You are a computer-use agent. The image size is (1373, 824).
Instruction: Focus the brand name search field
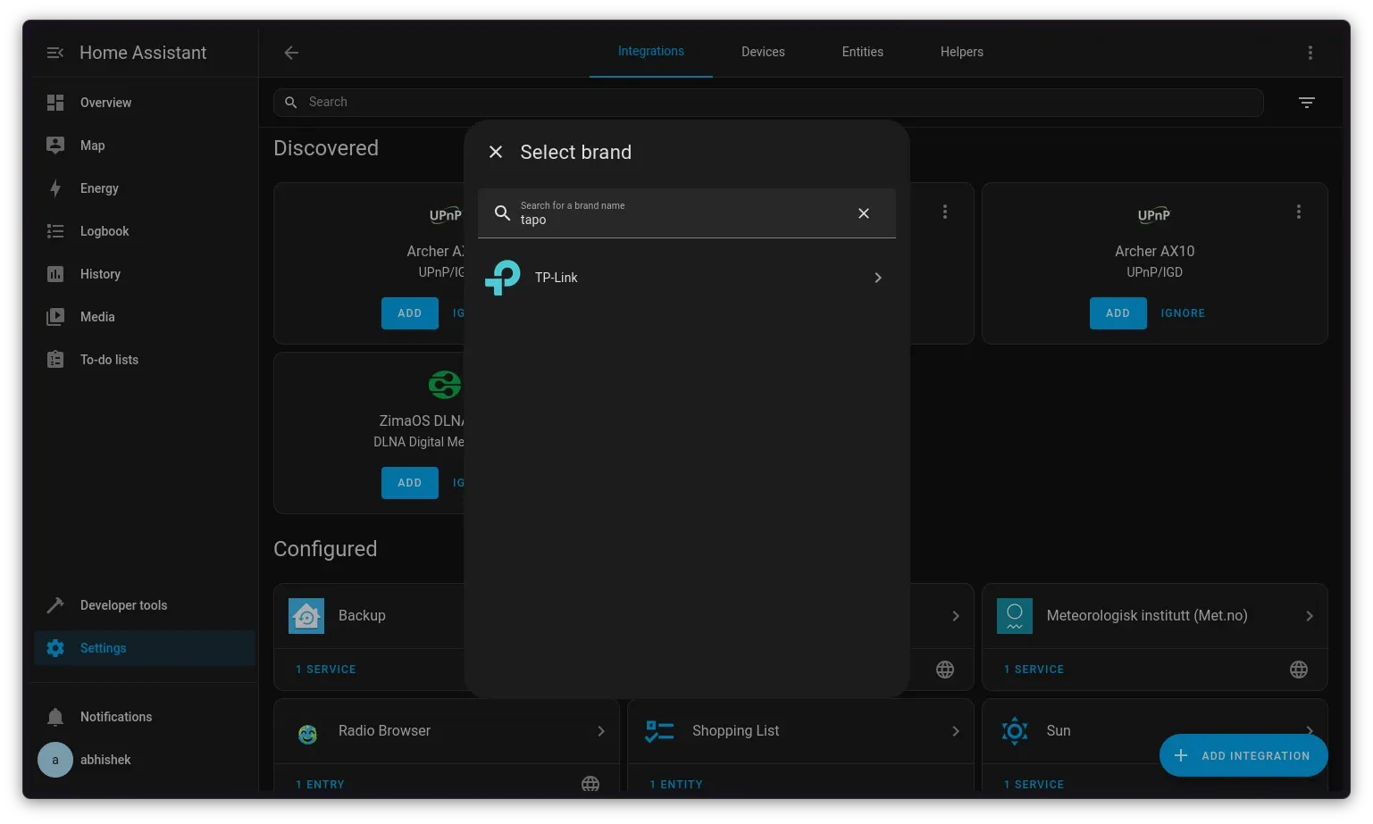coord(688,220)
